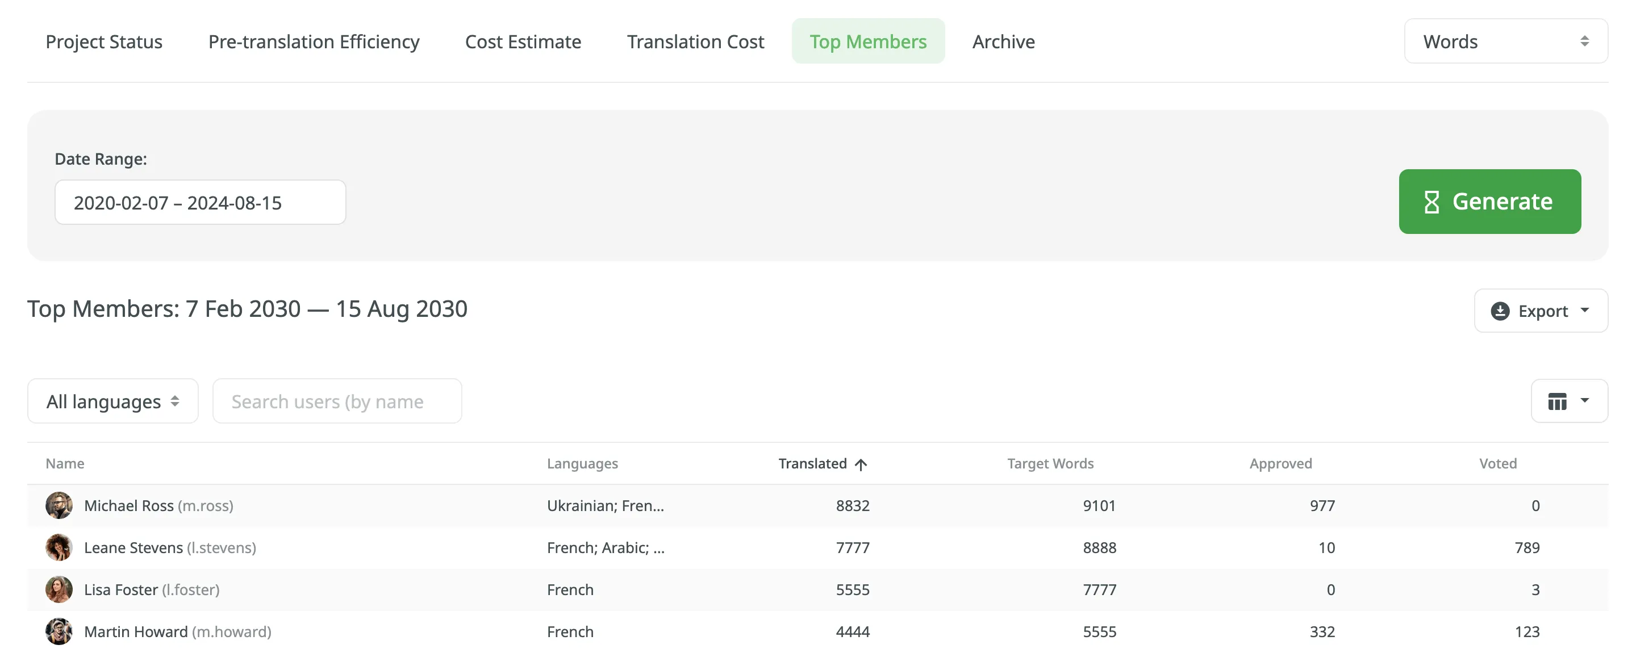
Task: Click date range input field
Action: click(201, 202)
